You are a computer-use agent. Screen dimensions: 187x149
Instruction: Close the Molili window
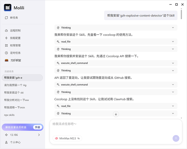(183, 4)
